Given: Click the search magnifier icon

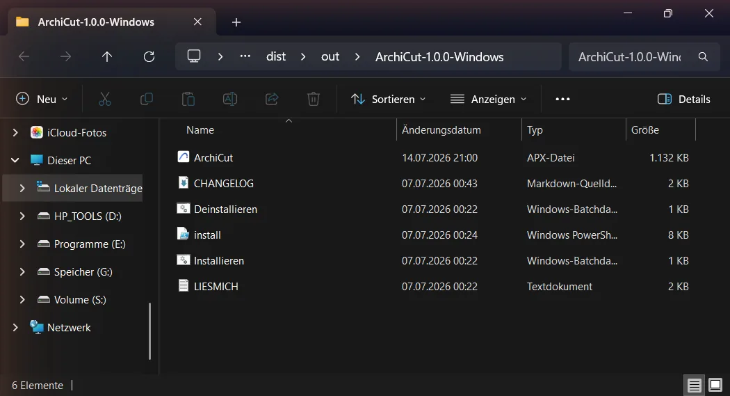Looking at the screenshot, I should pos(703,57).
